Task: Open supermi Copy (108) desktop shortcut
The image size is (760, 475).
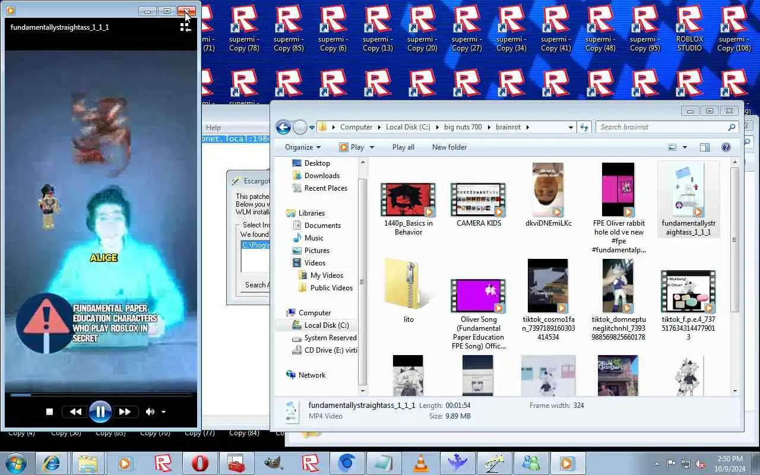Action: click(734, 28)
